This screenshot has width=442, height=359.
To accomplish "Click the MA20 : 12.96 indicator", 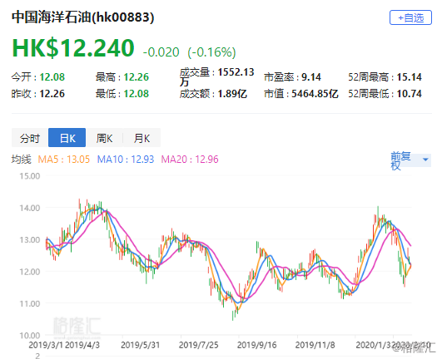I will [190, 160].
